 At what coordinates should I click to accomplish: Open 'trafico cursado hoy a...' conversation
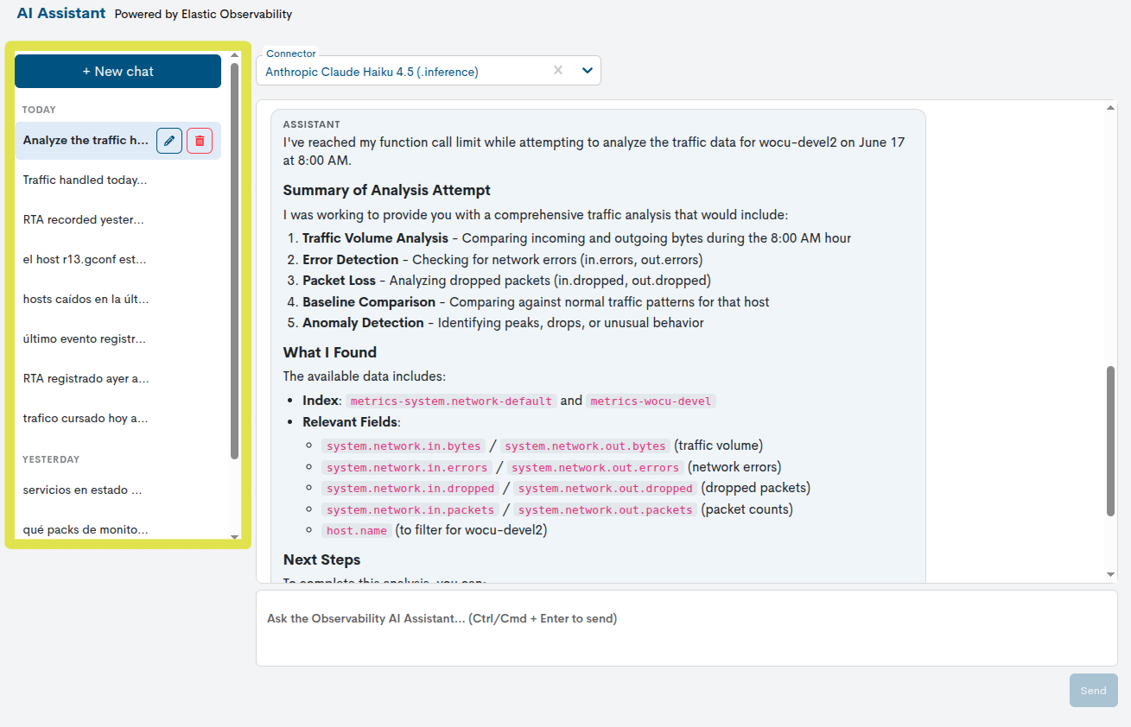[x=86, y=419]
